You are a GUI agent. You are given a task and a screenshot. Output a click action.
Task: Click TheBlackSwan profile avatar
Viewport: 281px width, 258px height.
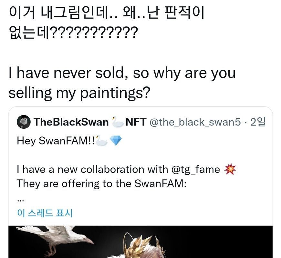point(24,122)
